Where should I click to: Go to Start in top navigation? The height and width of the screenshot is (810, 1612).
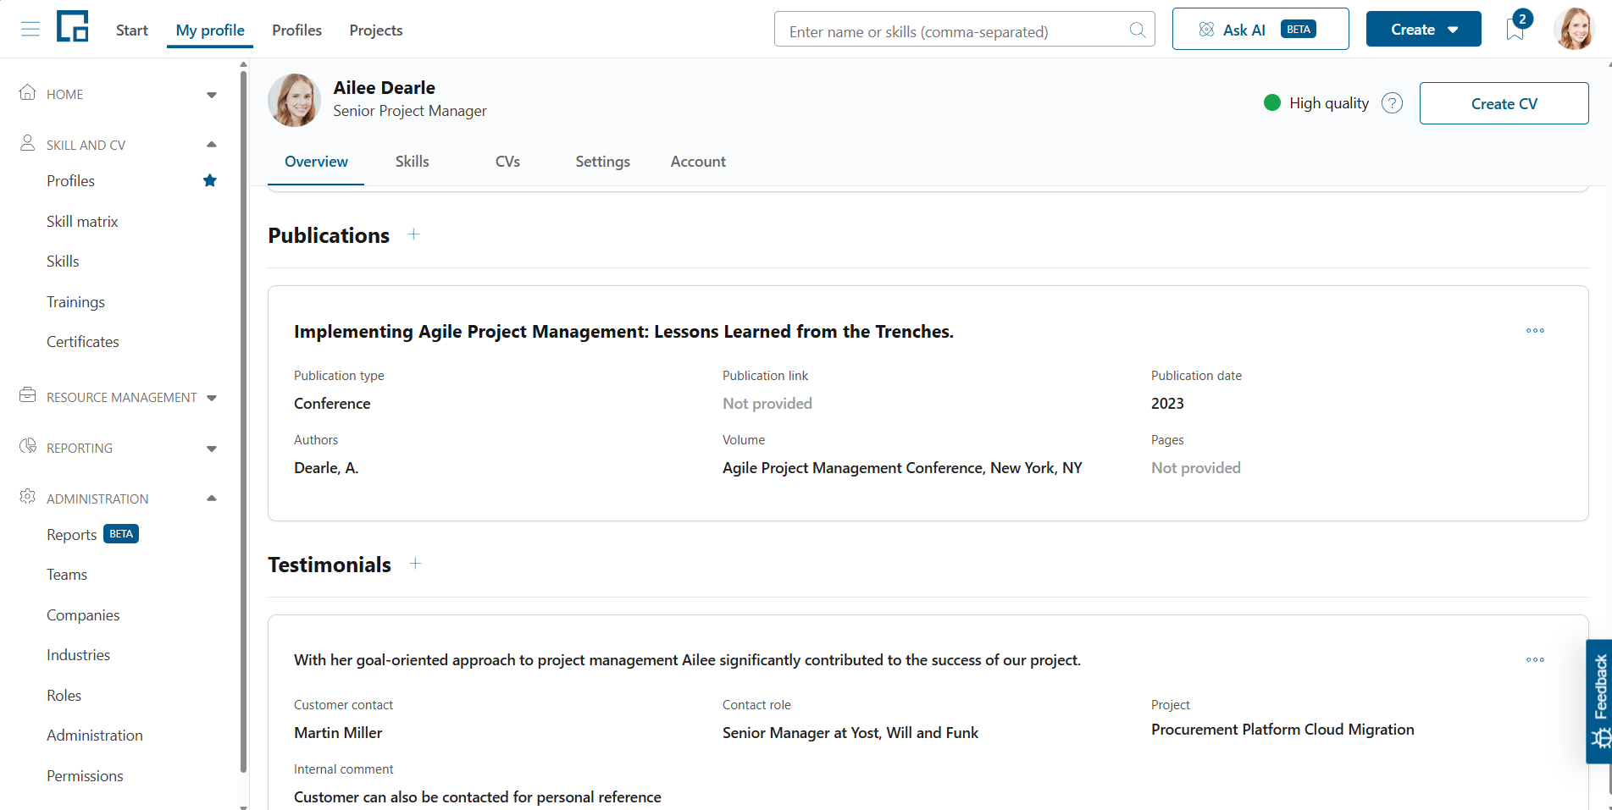(x=131, y=30)
